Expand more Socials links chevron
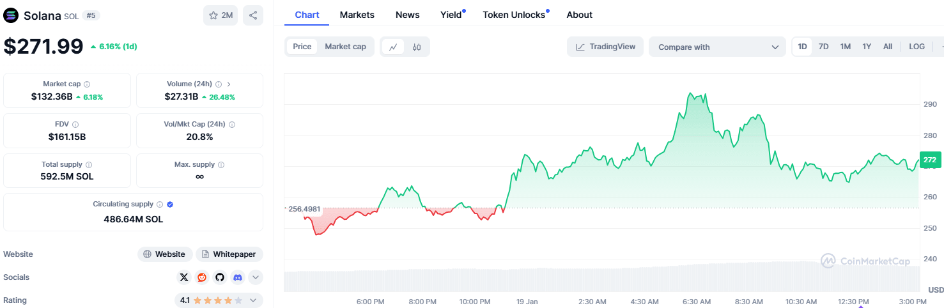The height and width of the screenshot is (308, 944). coord(256,277)
